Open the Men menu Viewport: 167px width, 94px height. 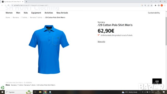tap(18, 13)
